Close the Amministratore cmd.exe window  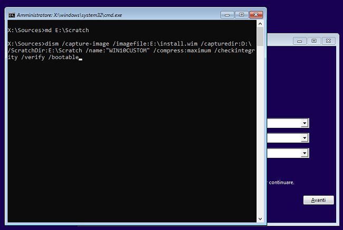pyautogui.click(x=256, y=15)
